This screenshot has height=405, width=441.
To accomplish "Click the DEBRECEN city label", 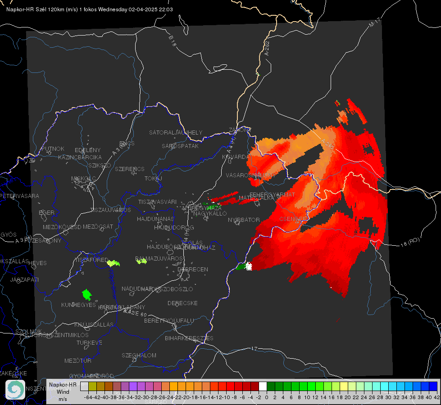I will click(x=193, y=269).
